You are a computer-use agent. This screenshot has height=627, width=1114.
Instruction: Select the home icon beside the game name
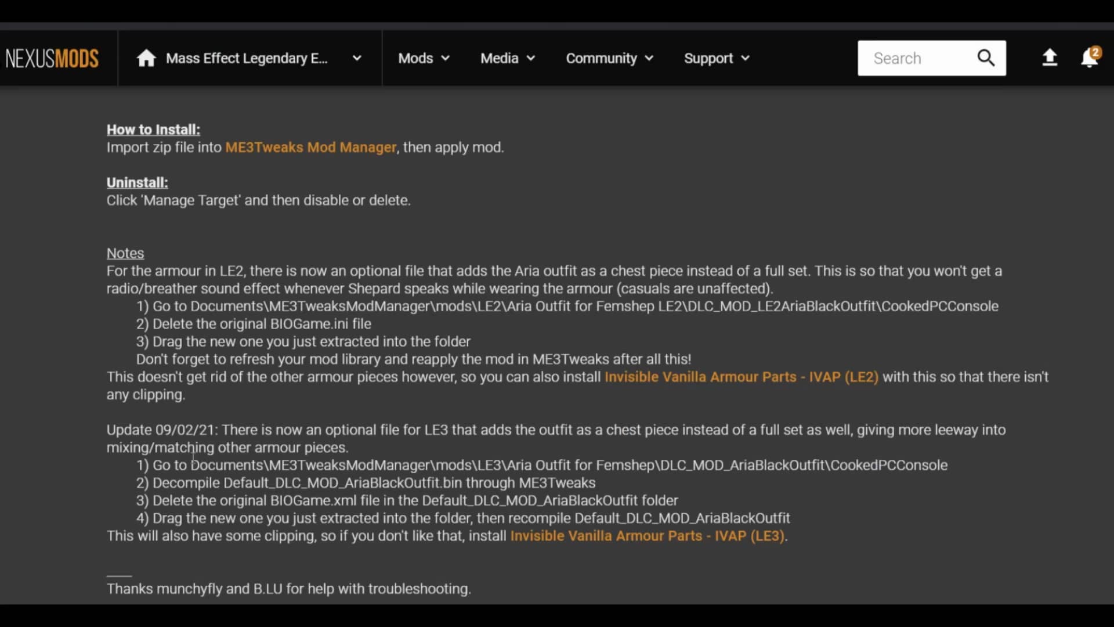pos(146,58)
